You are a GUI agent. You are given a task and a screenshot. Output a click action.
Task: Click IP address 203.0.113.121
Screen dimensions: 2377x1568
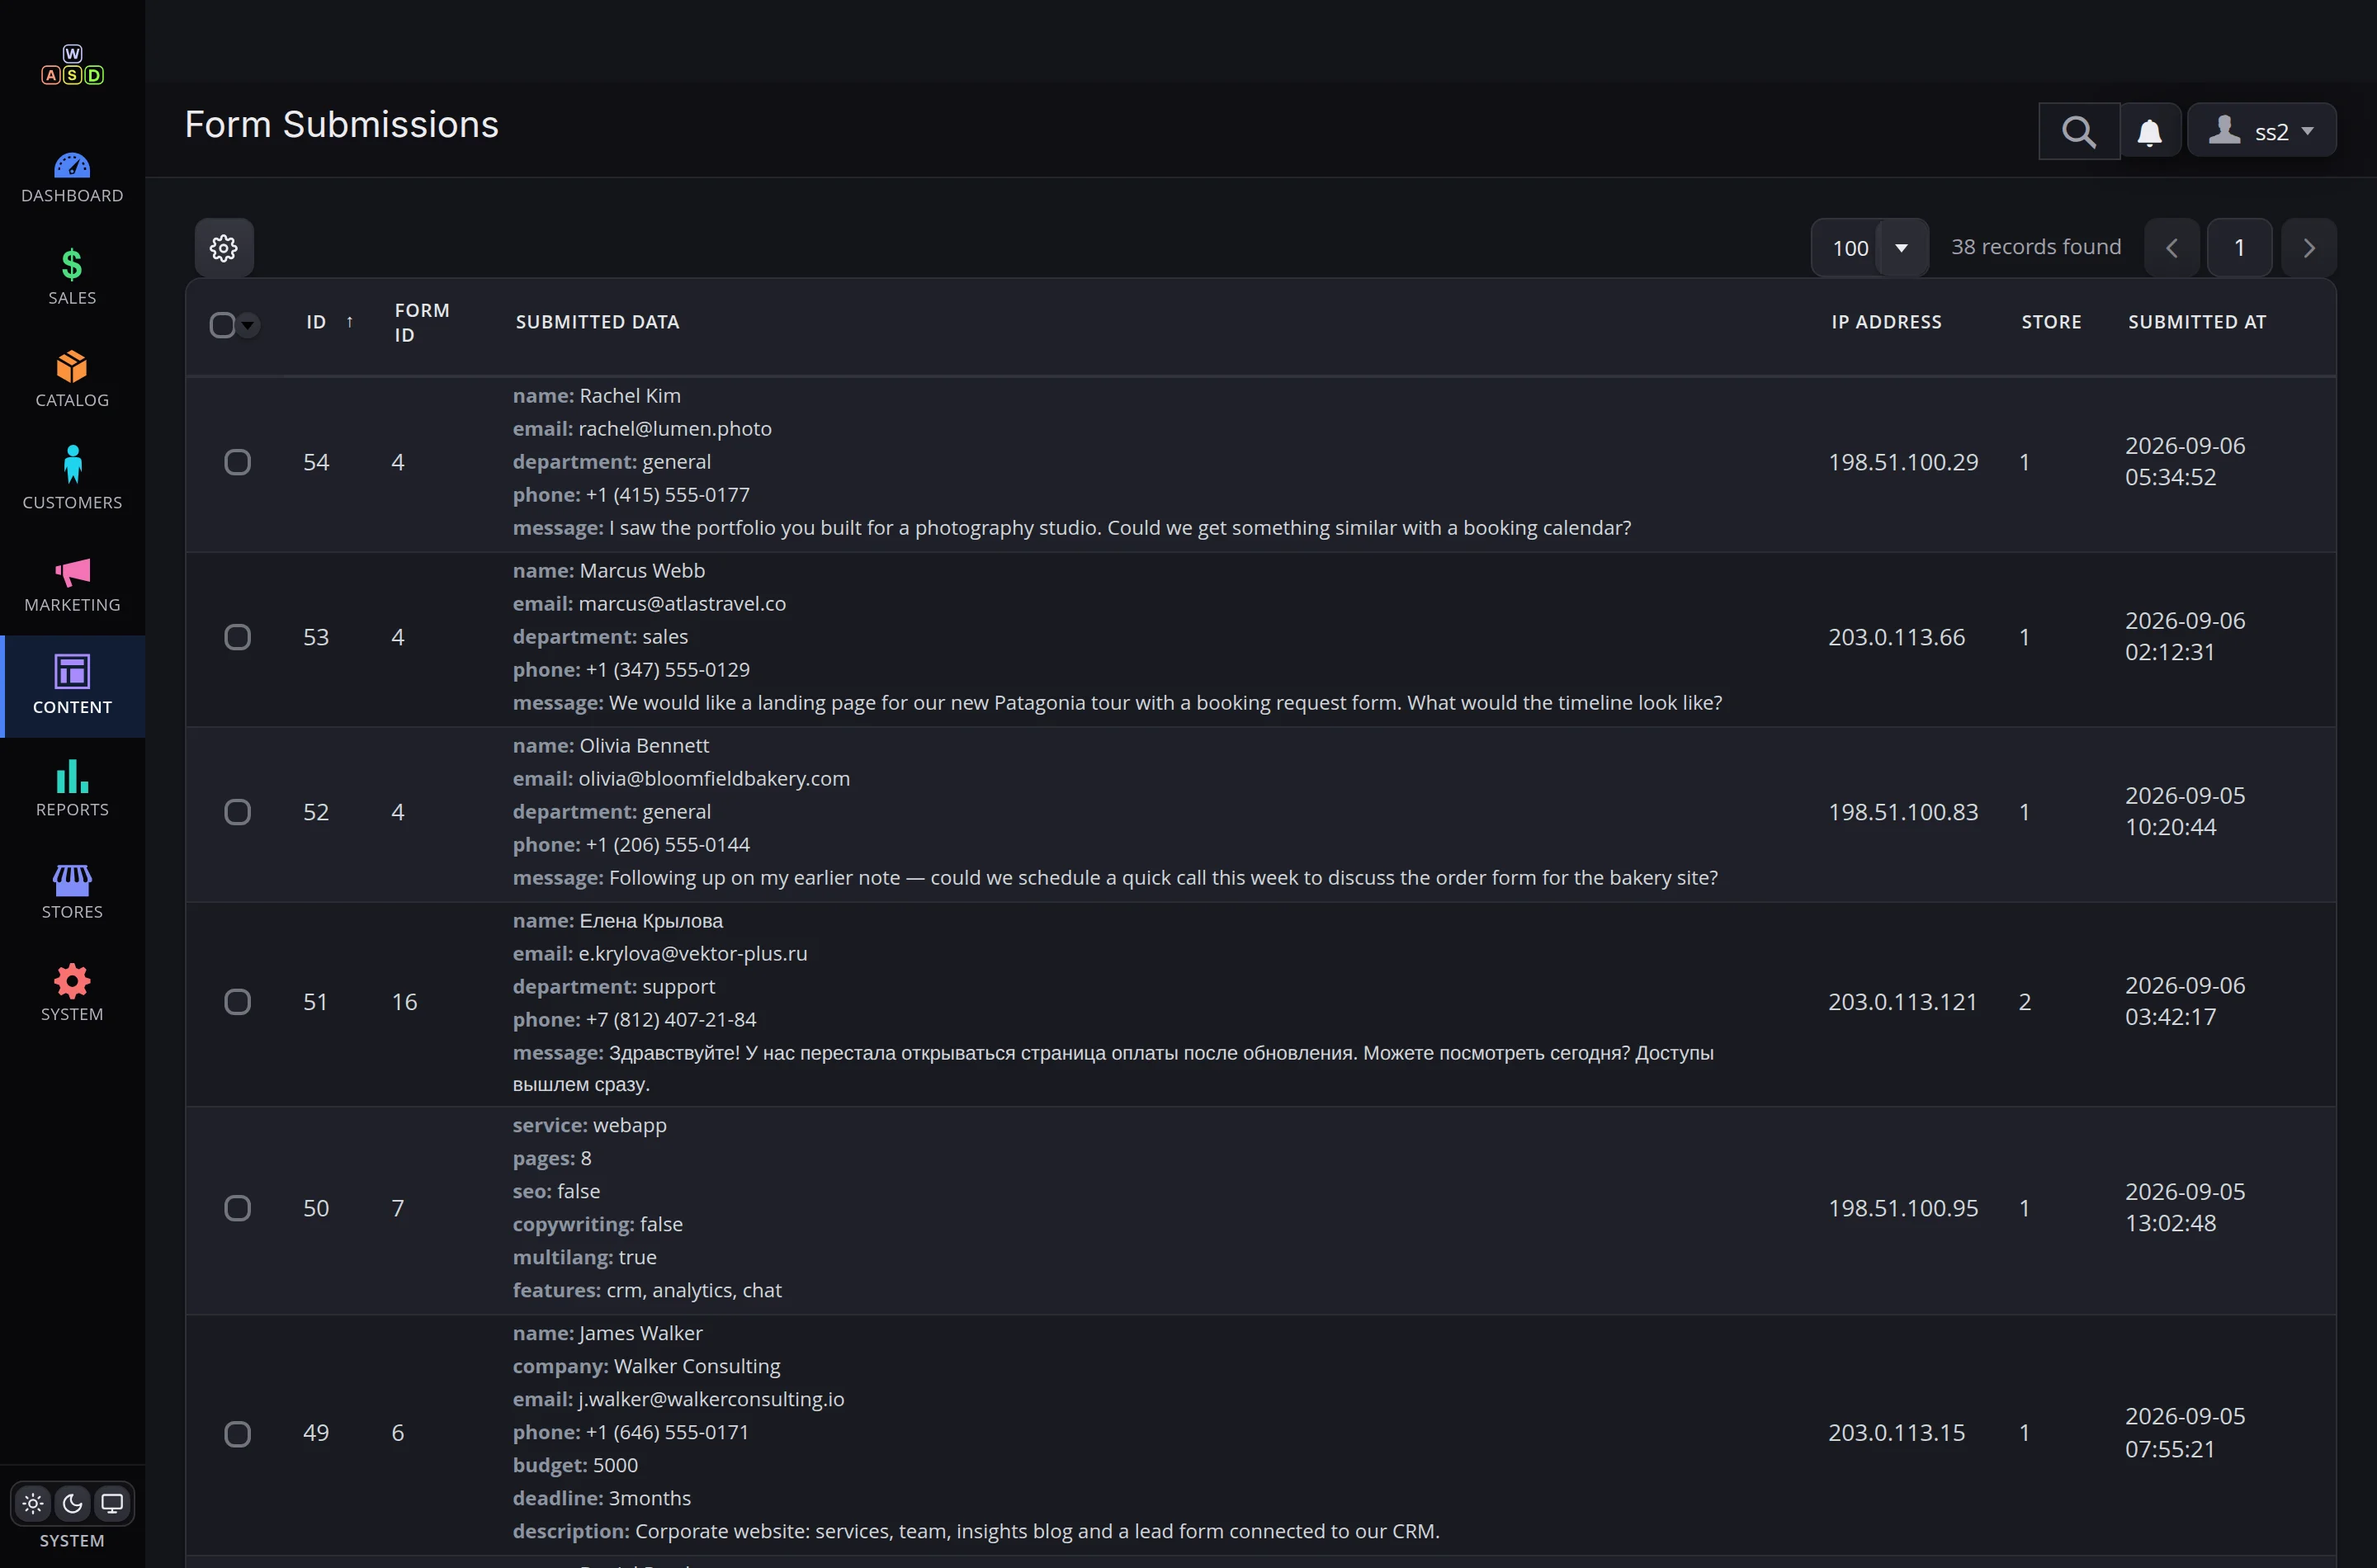[x=1902, y=1002]
